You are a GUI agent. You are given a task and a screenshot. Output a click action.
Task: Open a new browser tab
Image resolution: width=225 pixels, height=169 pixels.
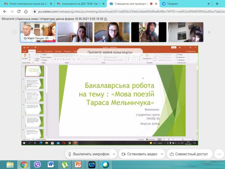click(217, 4)
